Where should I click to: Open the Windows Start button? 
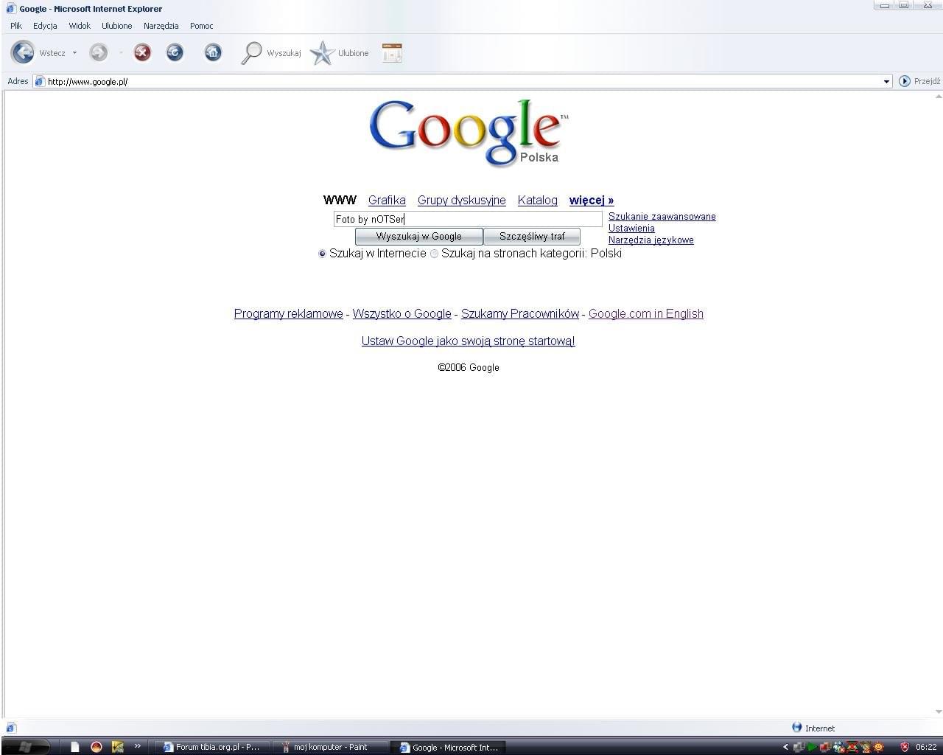[x=24, y=747]
